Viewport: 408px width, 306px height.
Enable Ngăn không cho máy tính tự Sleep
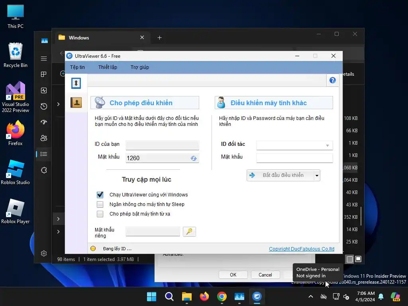(100, 204)
